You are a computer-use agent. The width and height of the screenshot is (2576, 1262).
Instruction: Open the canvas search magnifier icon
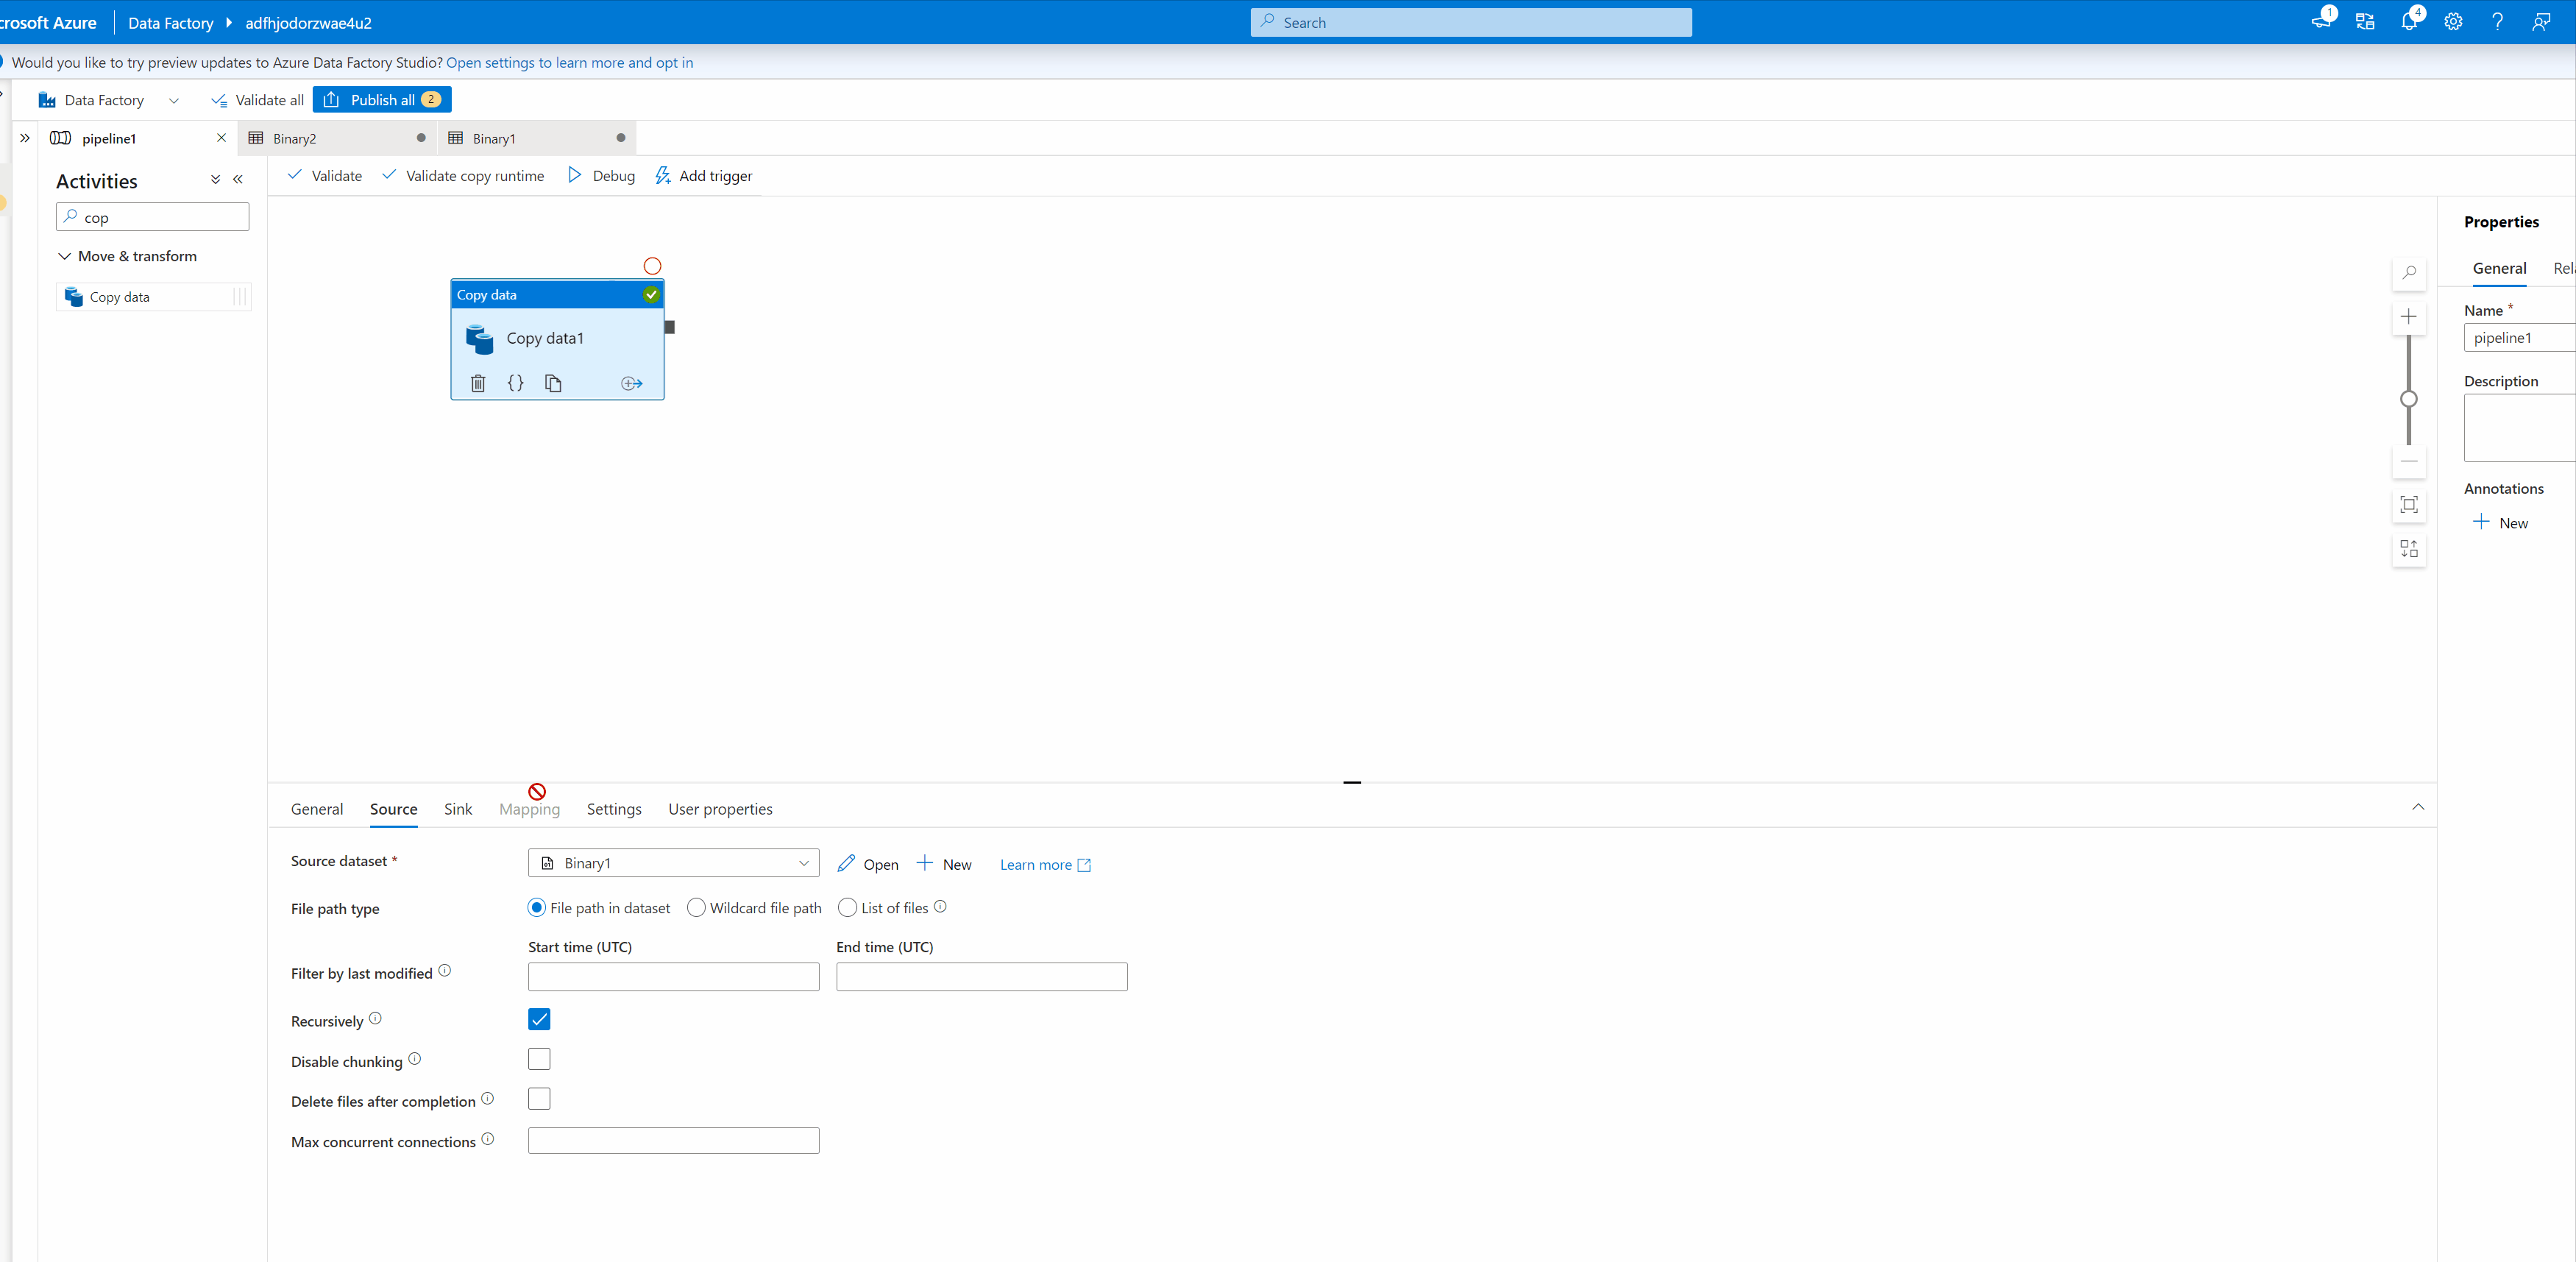[x=2409, y=273]
